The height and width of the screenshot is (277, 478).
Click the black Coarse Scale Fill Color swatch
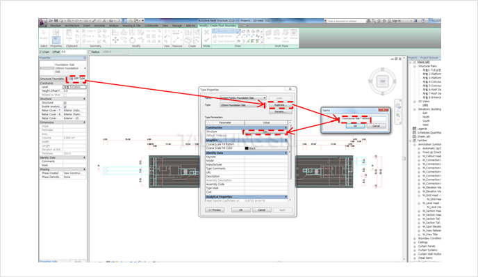[x=247, y=148]
